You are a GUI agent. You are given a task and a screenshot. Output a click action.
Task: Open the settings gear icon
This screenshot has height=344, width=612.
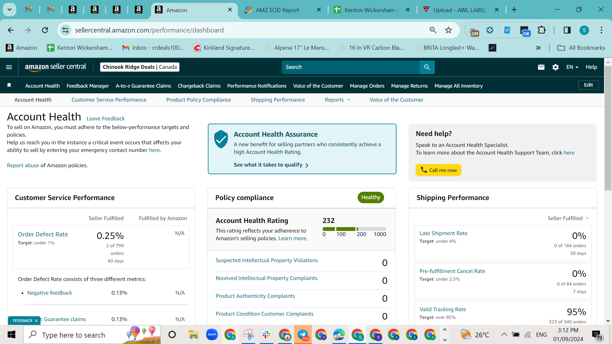click(556, 67)
